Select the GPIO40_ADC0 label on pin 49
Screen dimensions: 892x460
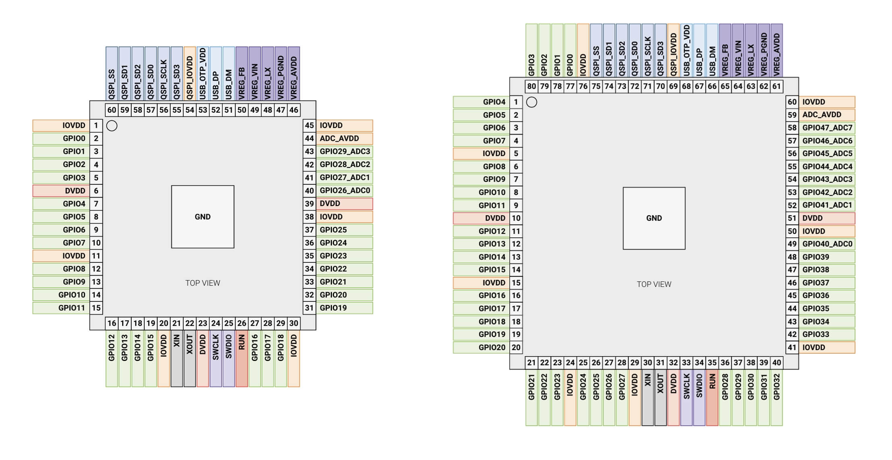tap(827, 244)
